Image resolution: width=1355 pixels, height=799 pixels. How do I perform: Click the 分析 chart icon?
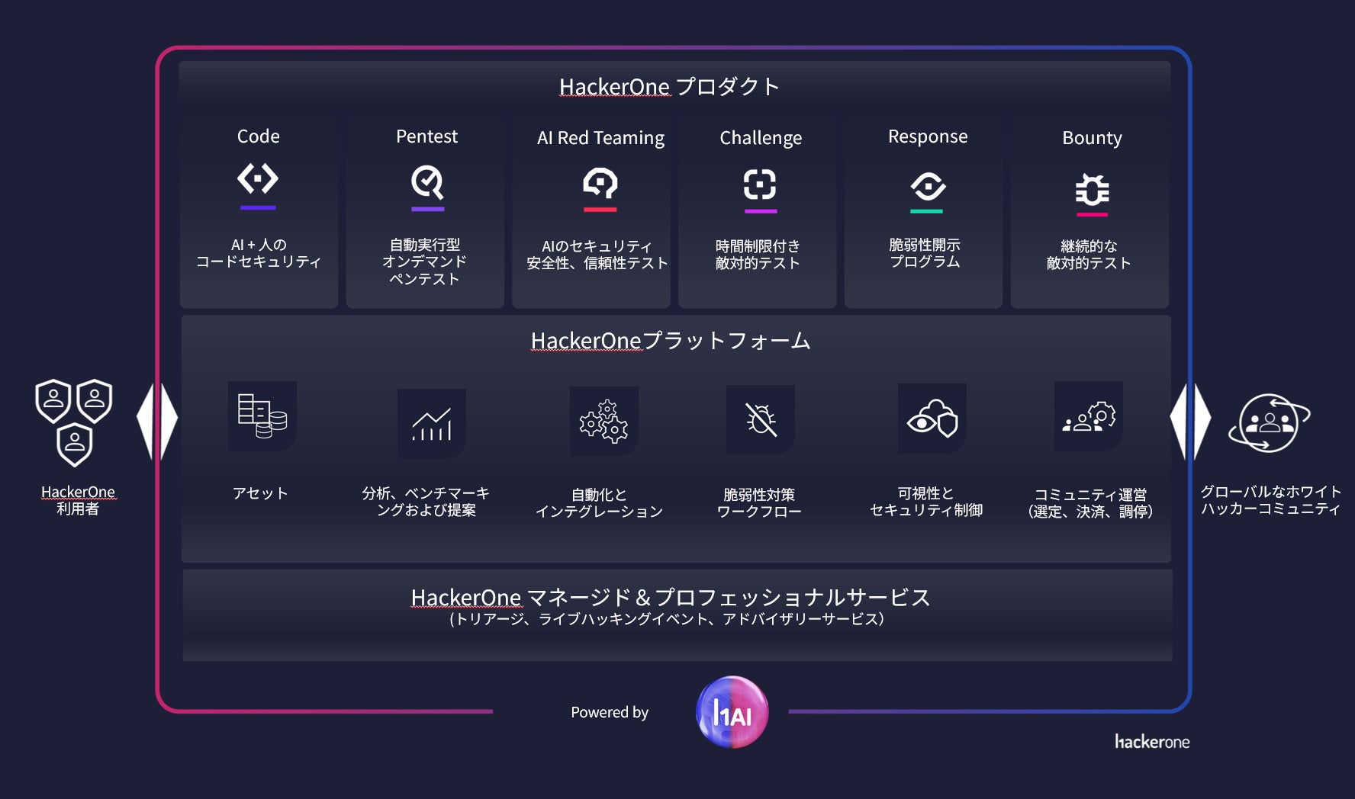coord(432,424)
